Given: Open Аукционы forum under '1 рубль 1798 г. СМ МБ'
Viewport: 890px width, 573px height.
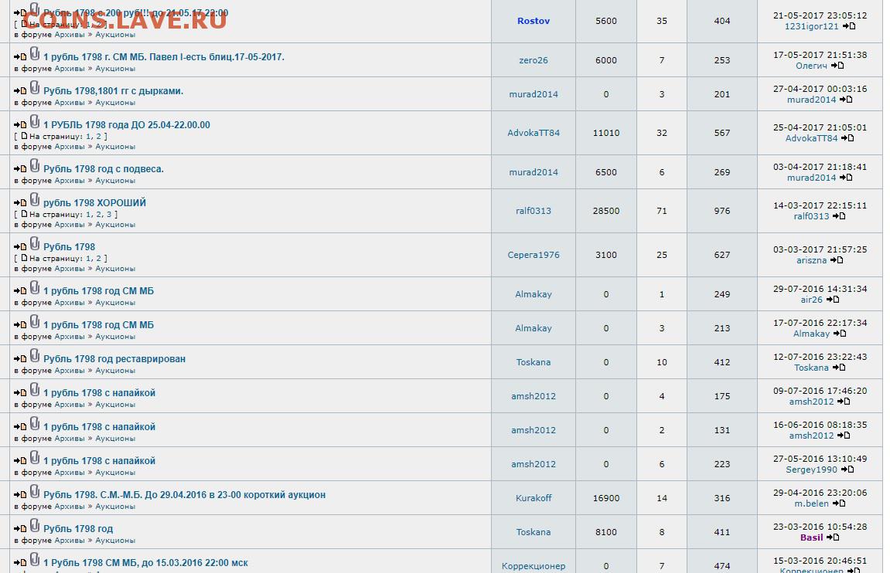Looking at the screenshot, I should 115,69.
